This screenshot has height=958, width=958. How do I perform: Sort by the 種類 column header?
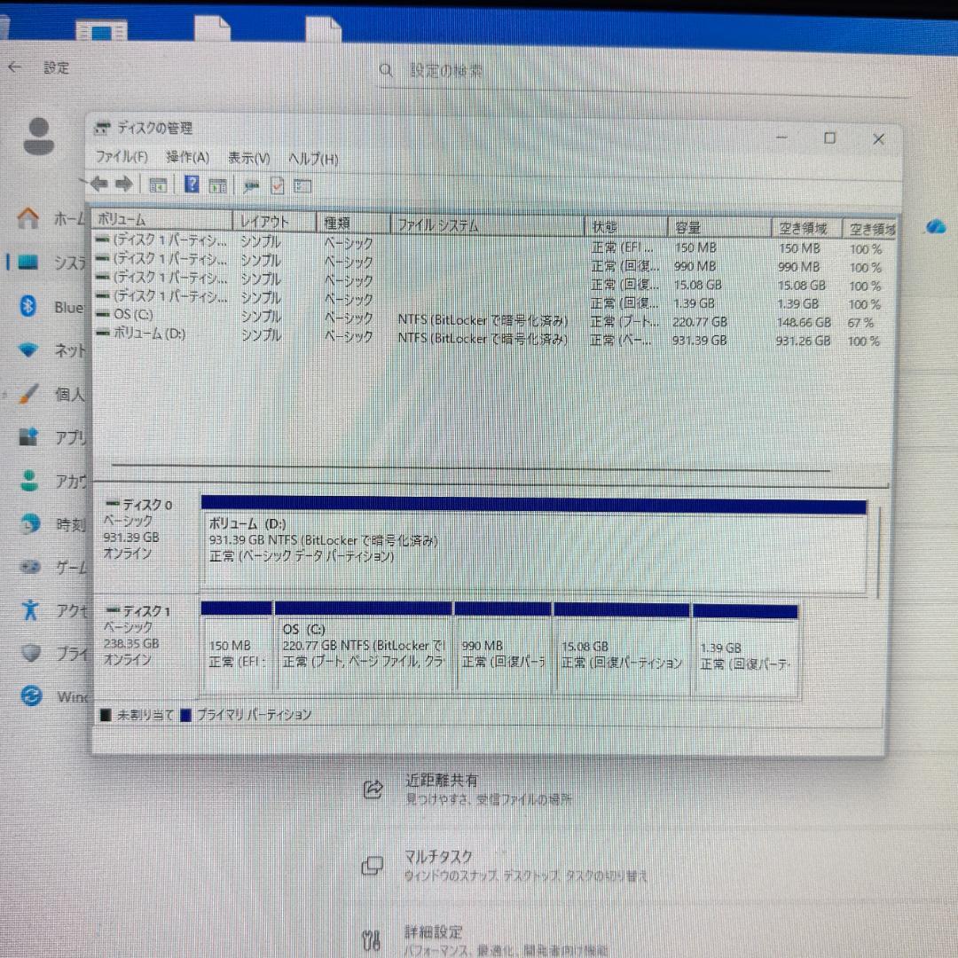point(353,223)
